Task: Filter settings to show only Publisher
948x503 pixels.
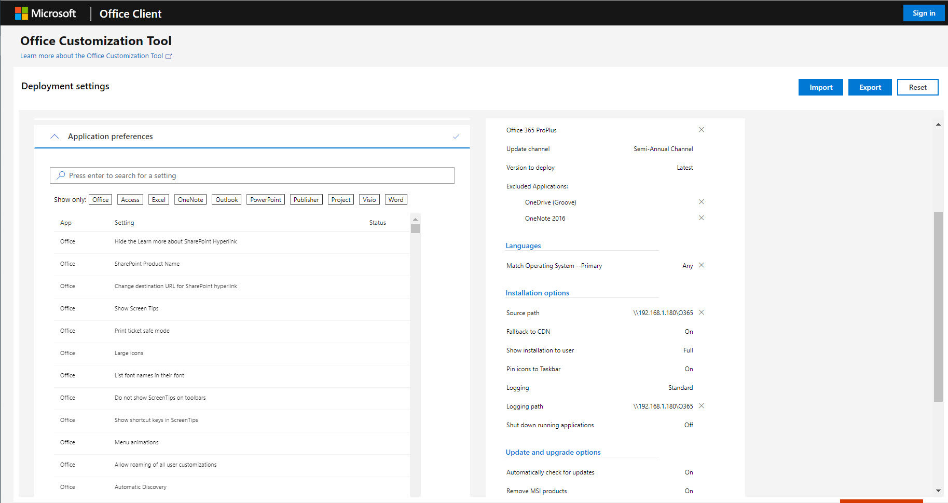Action: [x=306, y=200]
